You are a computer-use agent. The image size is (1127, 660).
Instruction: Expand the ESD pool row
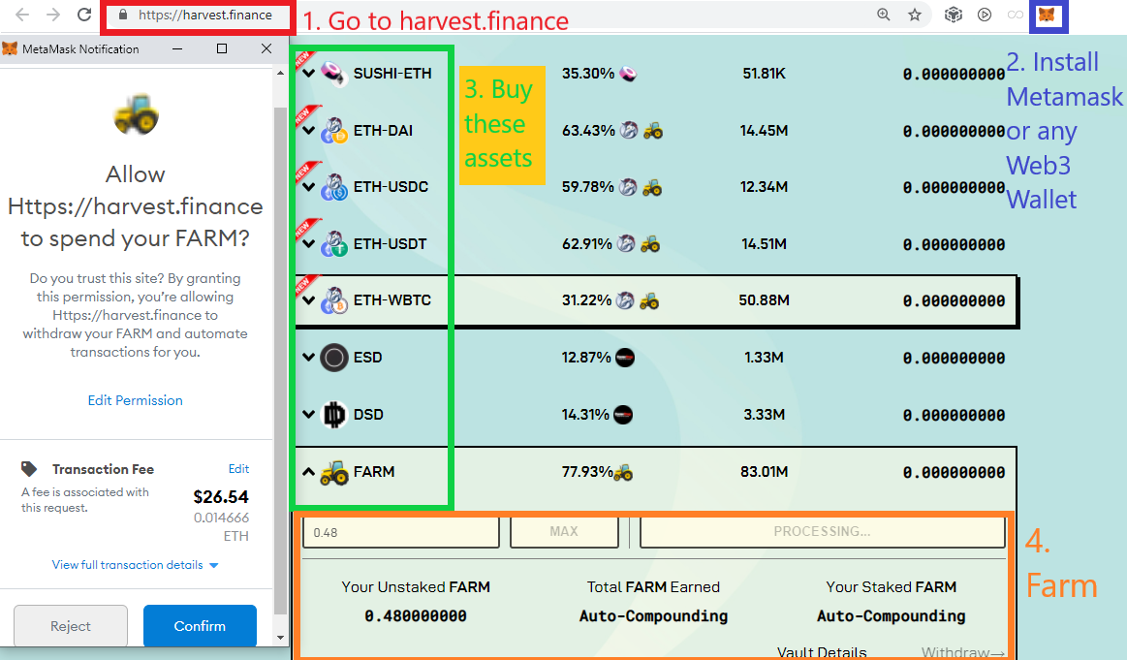pyautogui.click(x=309, y=358)
